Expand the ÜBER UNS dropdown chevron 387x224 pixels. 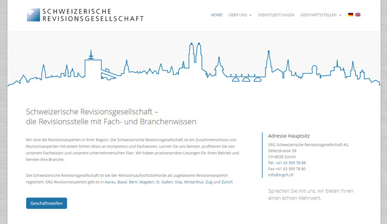(x=250, y=15)
